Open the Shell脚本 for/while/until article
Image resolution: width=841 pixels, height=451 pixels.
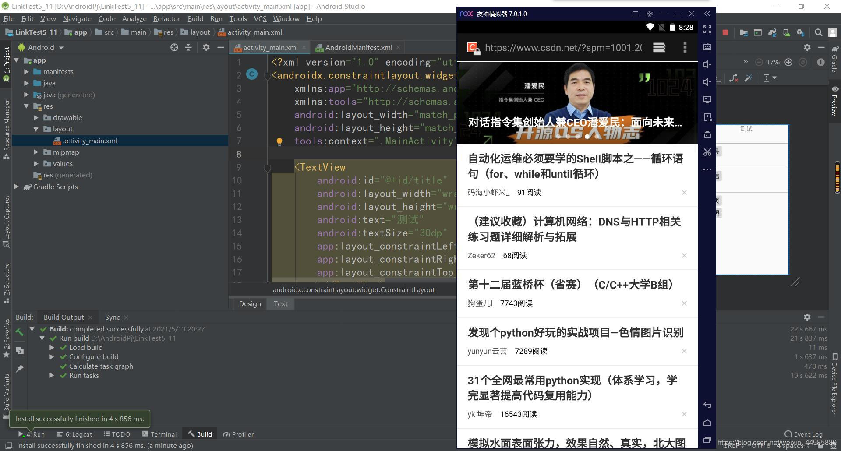pos(575,166)
